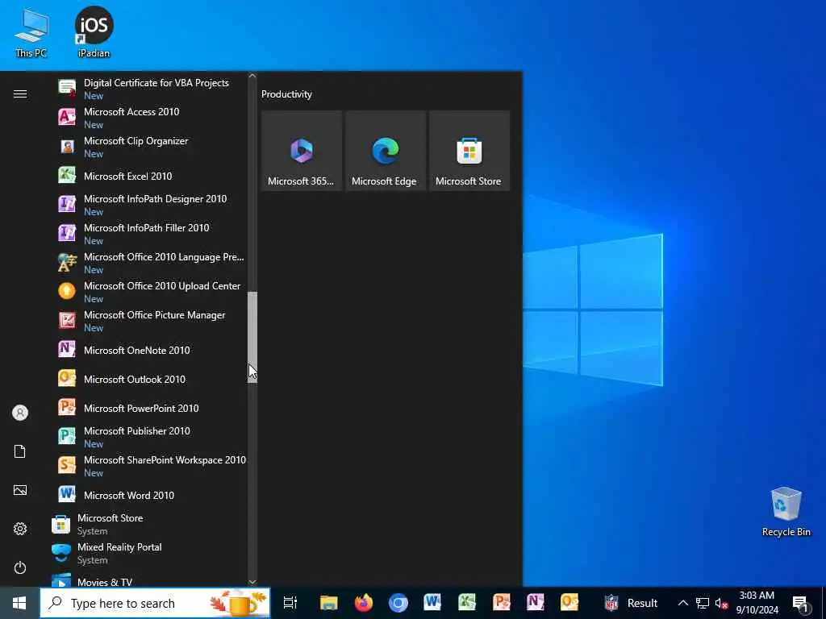Open Chromium browser from the taskbar
Viewport: 826px width, 619px height.
click(x=398, y=603)
